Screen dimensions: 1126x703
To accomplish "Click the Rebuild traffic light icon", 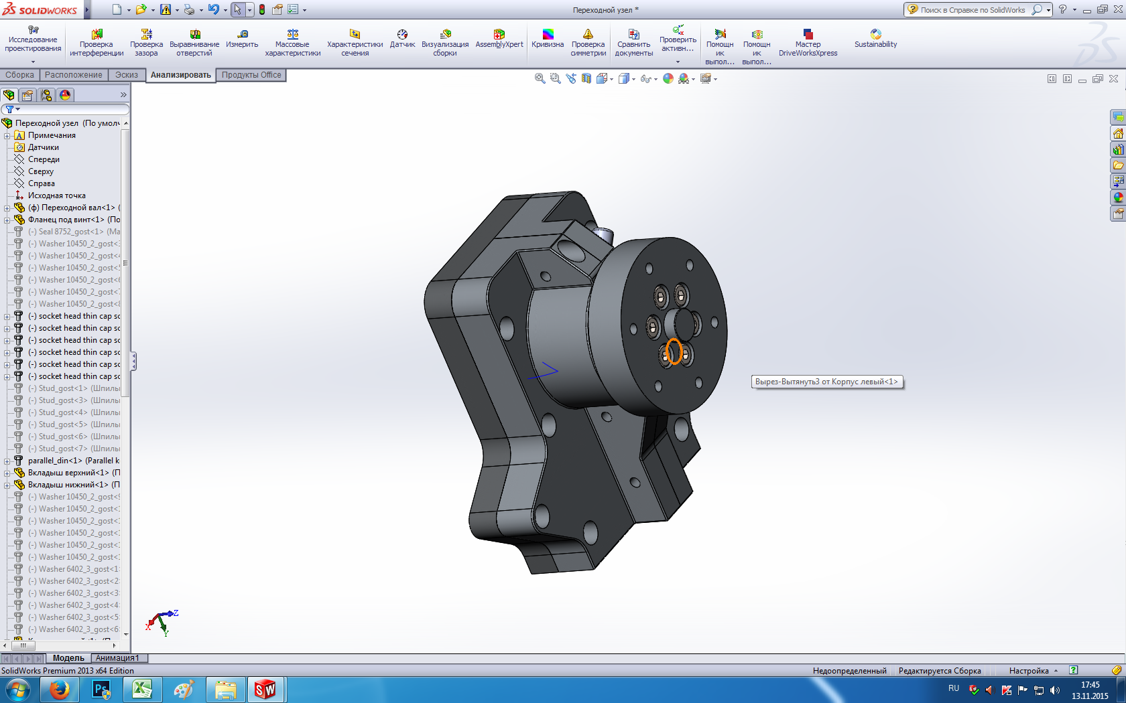I will pos(261,9).
